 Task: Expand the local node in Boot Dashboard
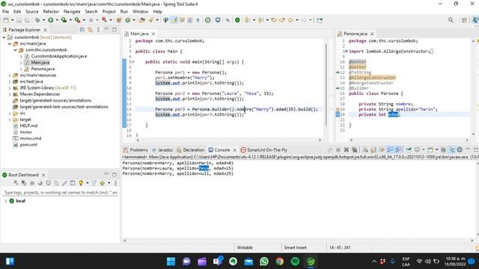[5, 201]
